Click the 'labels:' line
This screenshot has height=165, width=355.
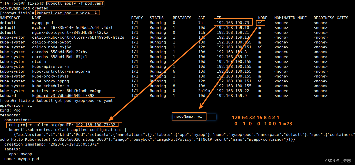coord(12,149)
